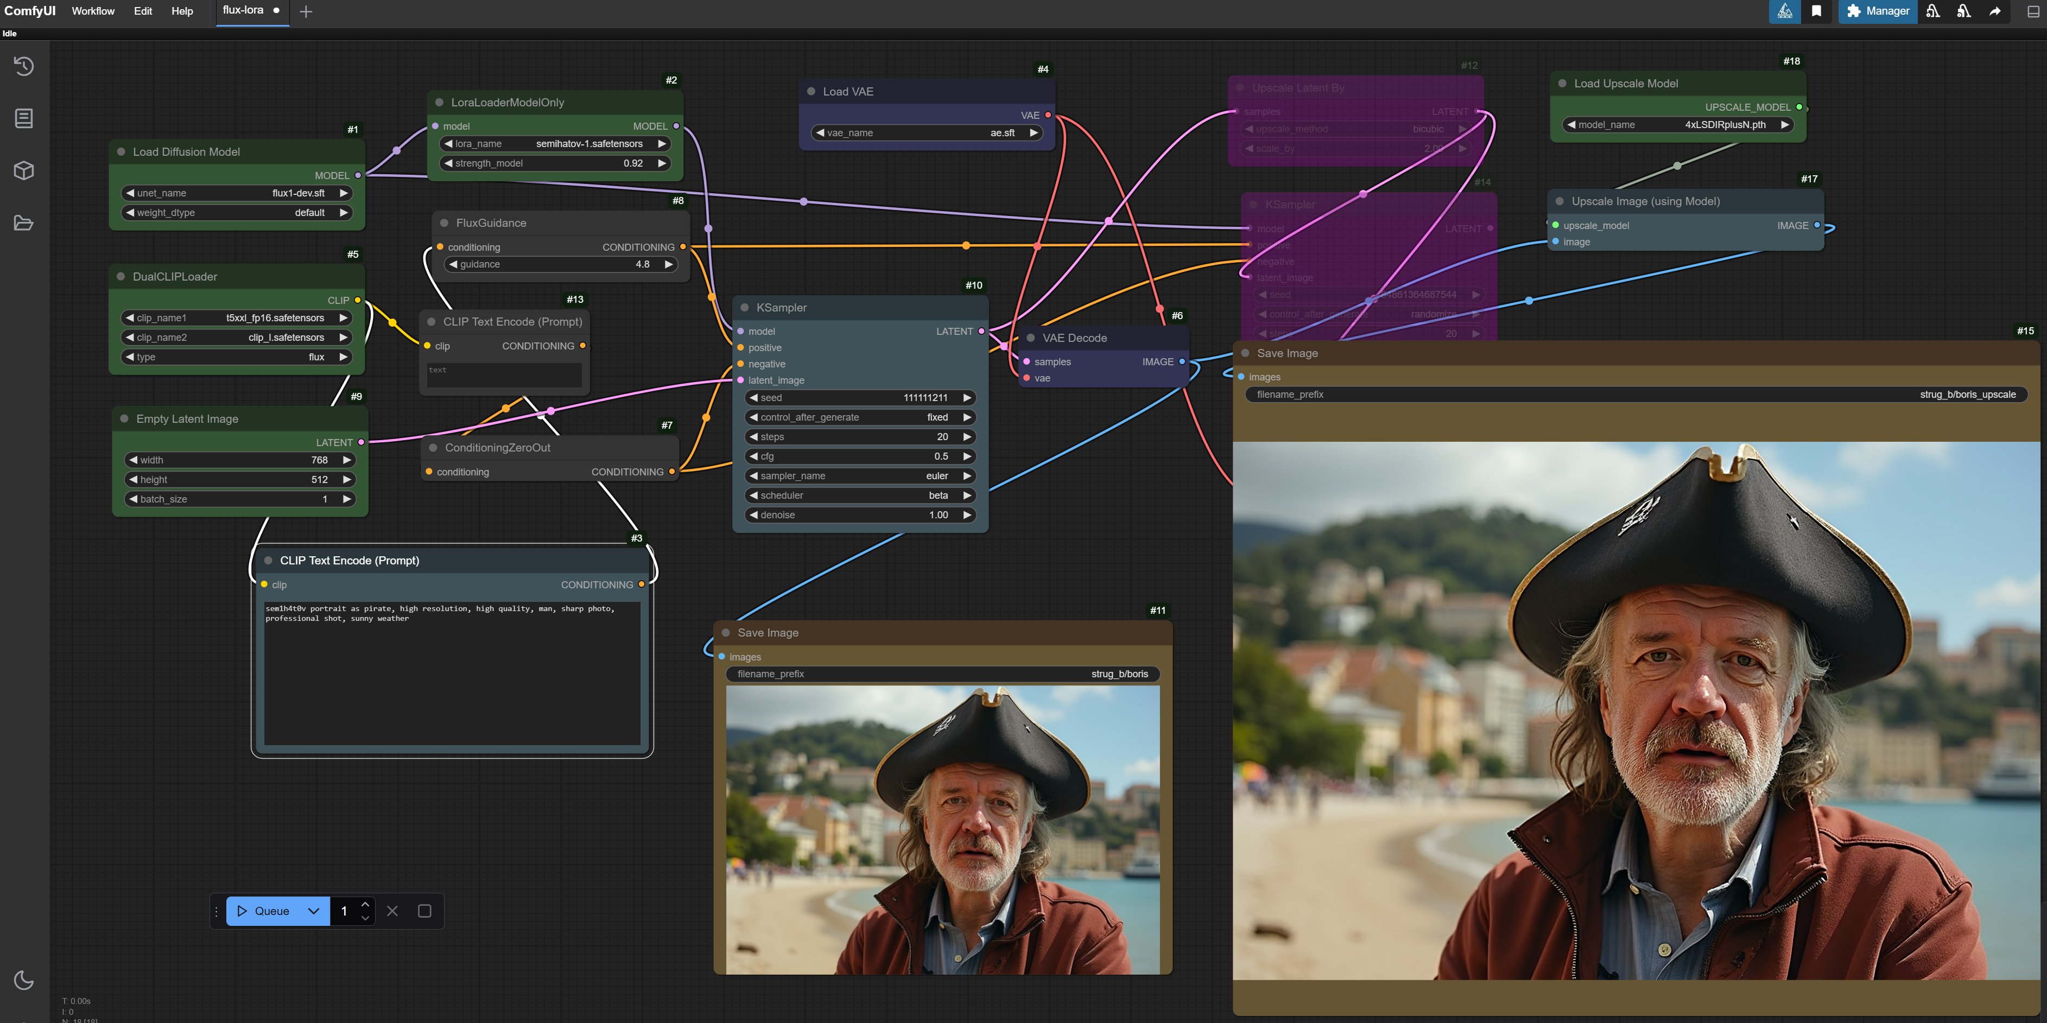Open the Node Library sidebar panel
This screenshot has height=1023, width=2047.
tap(24, 118)
